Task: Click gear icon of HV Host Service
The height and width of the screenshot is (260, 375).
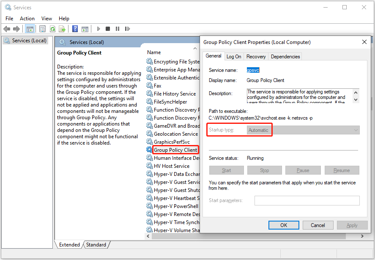Action: (150, 166)
